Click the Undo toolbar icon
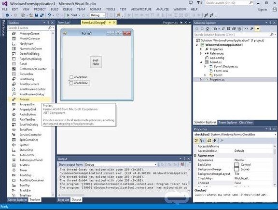 click(x=49, y=15)
